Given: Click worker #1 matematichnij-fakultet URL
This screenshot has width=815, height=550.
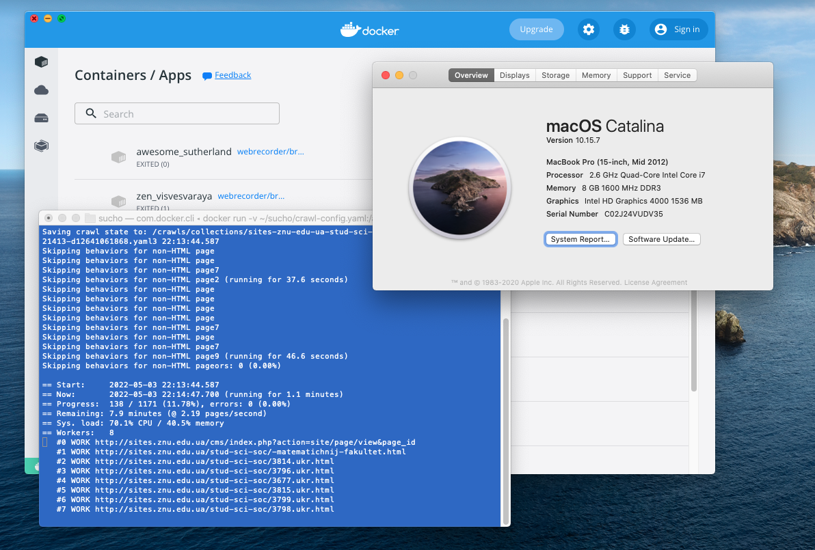Looking at the screenshot, I should point(231,452).
